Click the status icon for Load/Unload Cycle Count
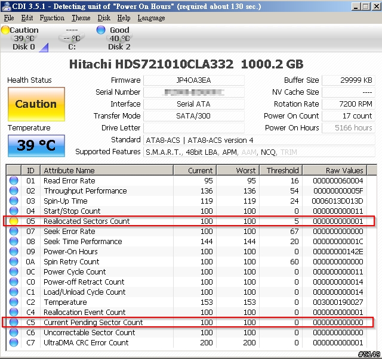Image resolution: width=382 pixels, height=359 pixels. pyautogui.click(x=14, y=292)
